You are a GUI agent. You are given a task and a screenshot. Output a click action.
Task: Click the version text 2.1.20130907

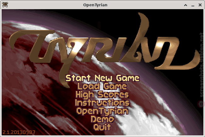19,132
